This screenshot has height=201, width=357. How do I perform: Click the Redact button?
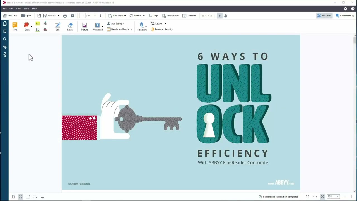pyautogui.click(x=156, y=23)
